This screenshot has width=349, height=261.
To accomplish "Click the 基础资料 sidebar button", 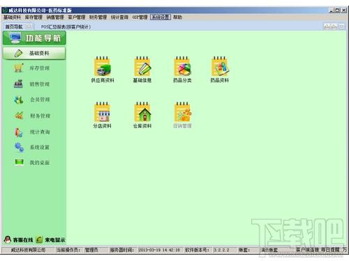I will click(34, 54).
